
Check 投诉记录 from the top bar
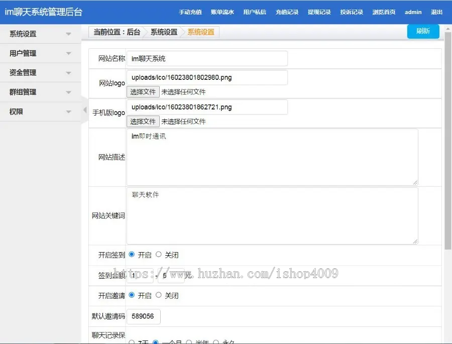(351, 12)
